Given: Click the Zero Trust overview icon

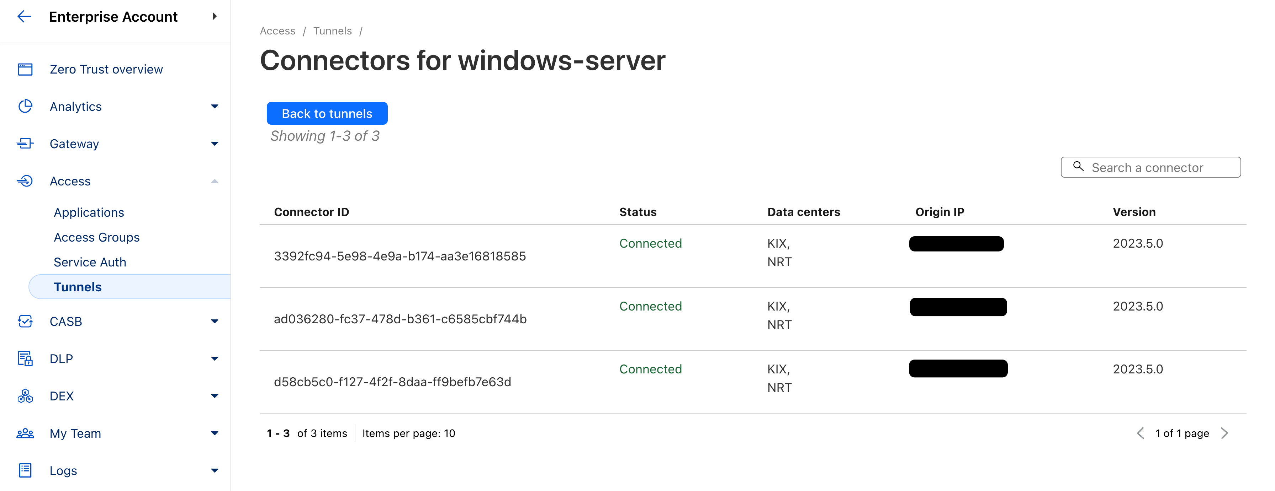Looking at the screenshot, I should [x=25, y=69].
